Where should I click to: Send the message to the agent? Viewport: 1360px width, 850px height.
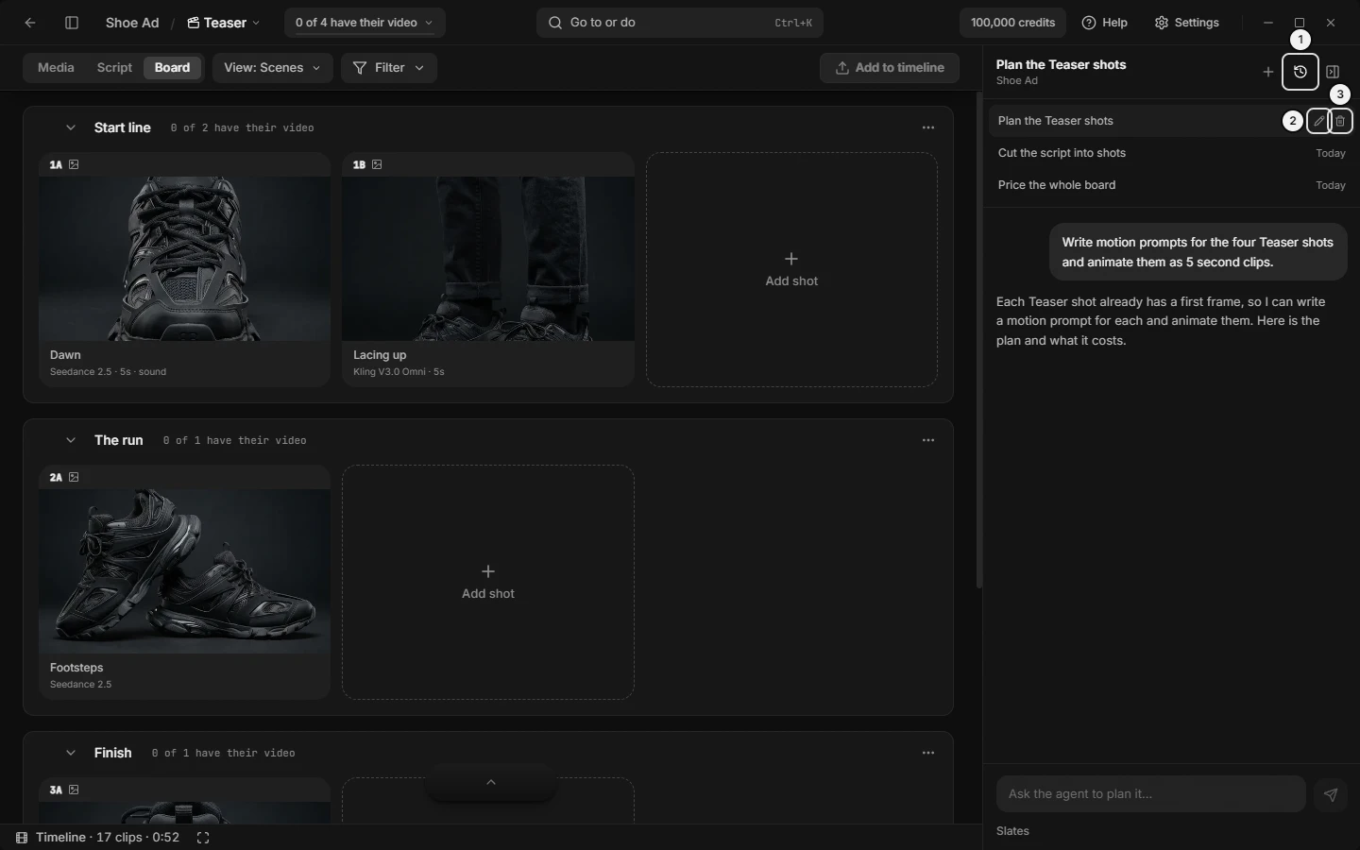tap(1331, 794)
